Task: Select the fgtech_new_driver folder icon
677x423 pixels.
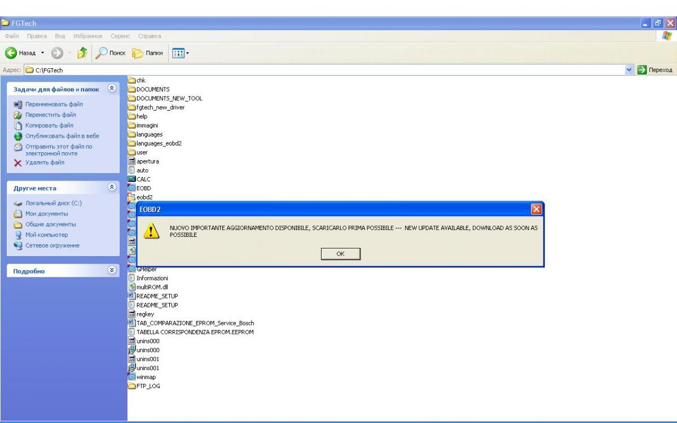Action: coord(132,107)
